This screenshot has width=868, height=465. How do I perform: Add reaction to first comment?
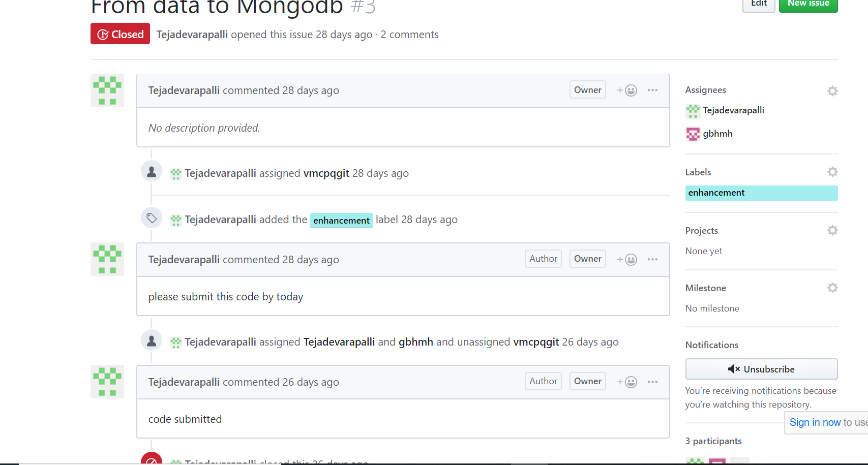coord(627,90)
